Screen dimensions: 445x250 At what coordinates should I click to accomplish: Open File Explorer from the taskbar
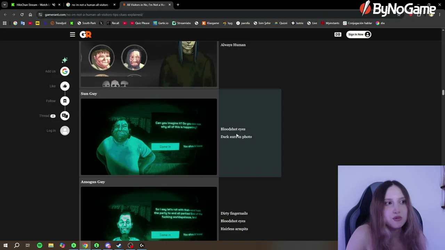coord(51,245)
